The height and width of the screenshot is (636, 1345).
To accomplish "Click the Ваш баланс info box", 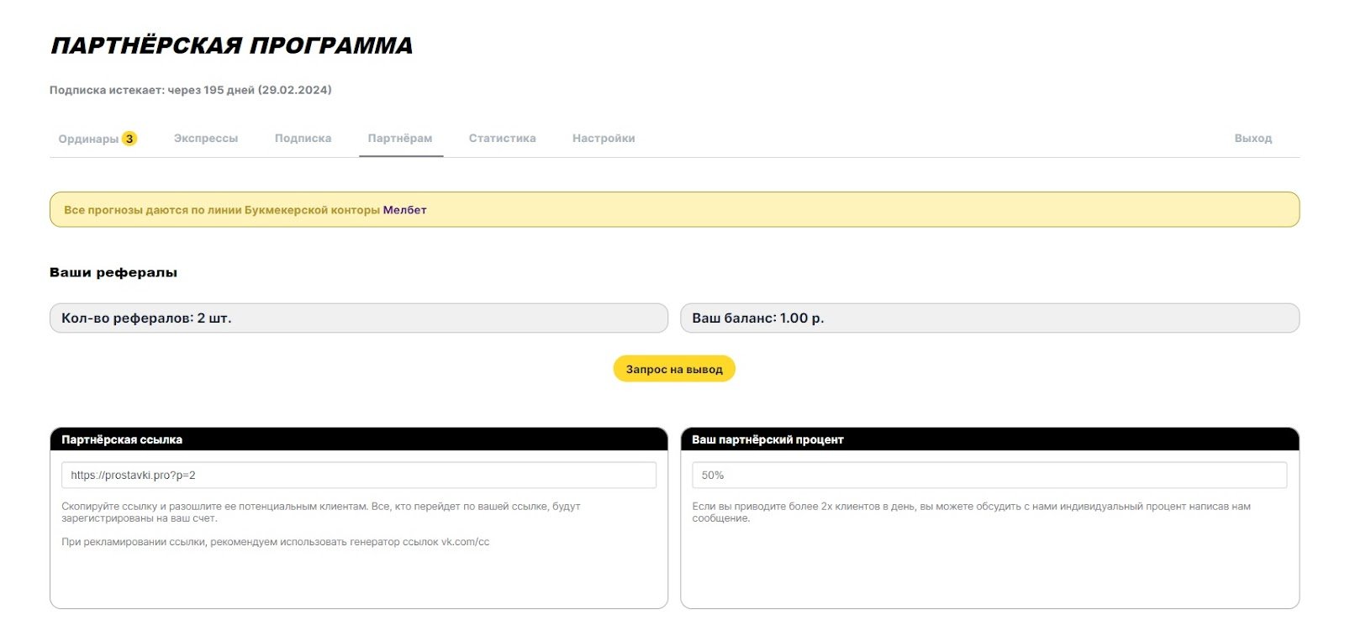I will coord(989,318).
